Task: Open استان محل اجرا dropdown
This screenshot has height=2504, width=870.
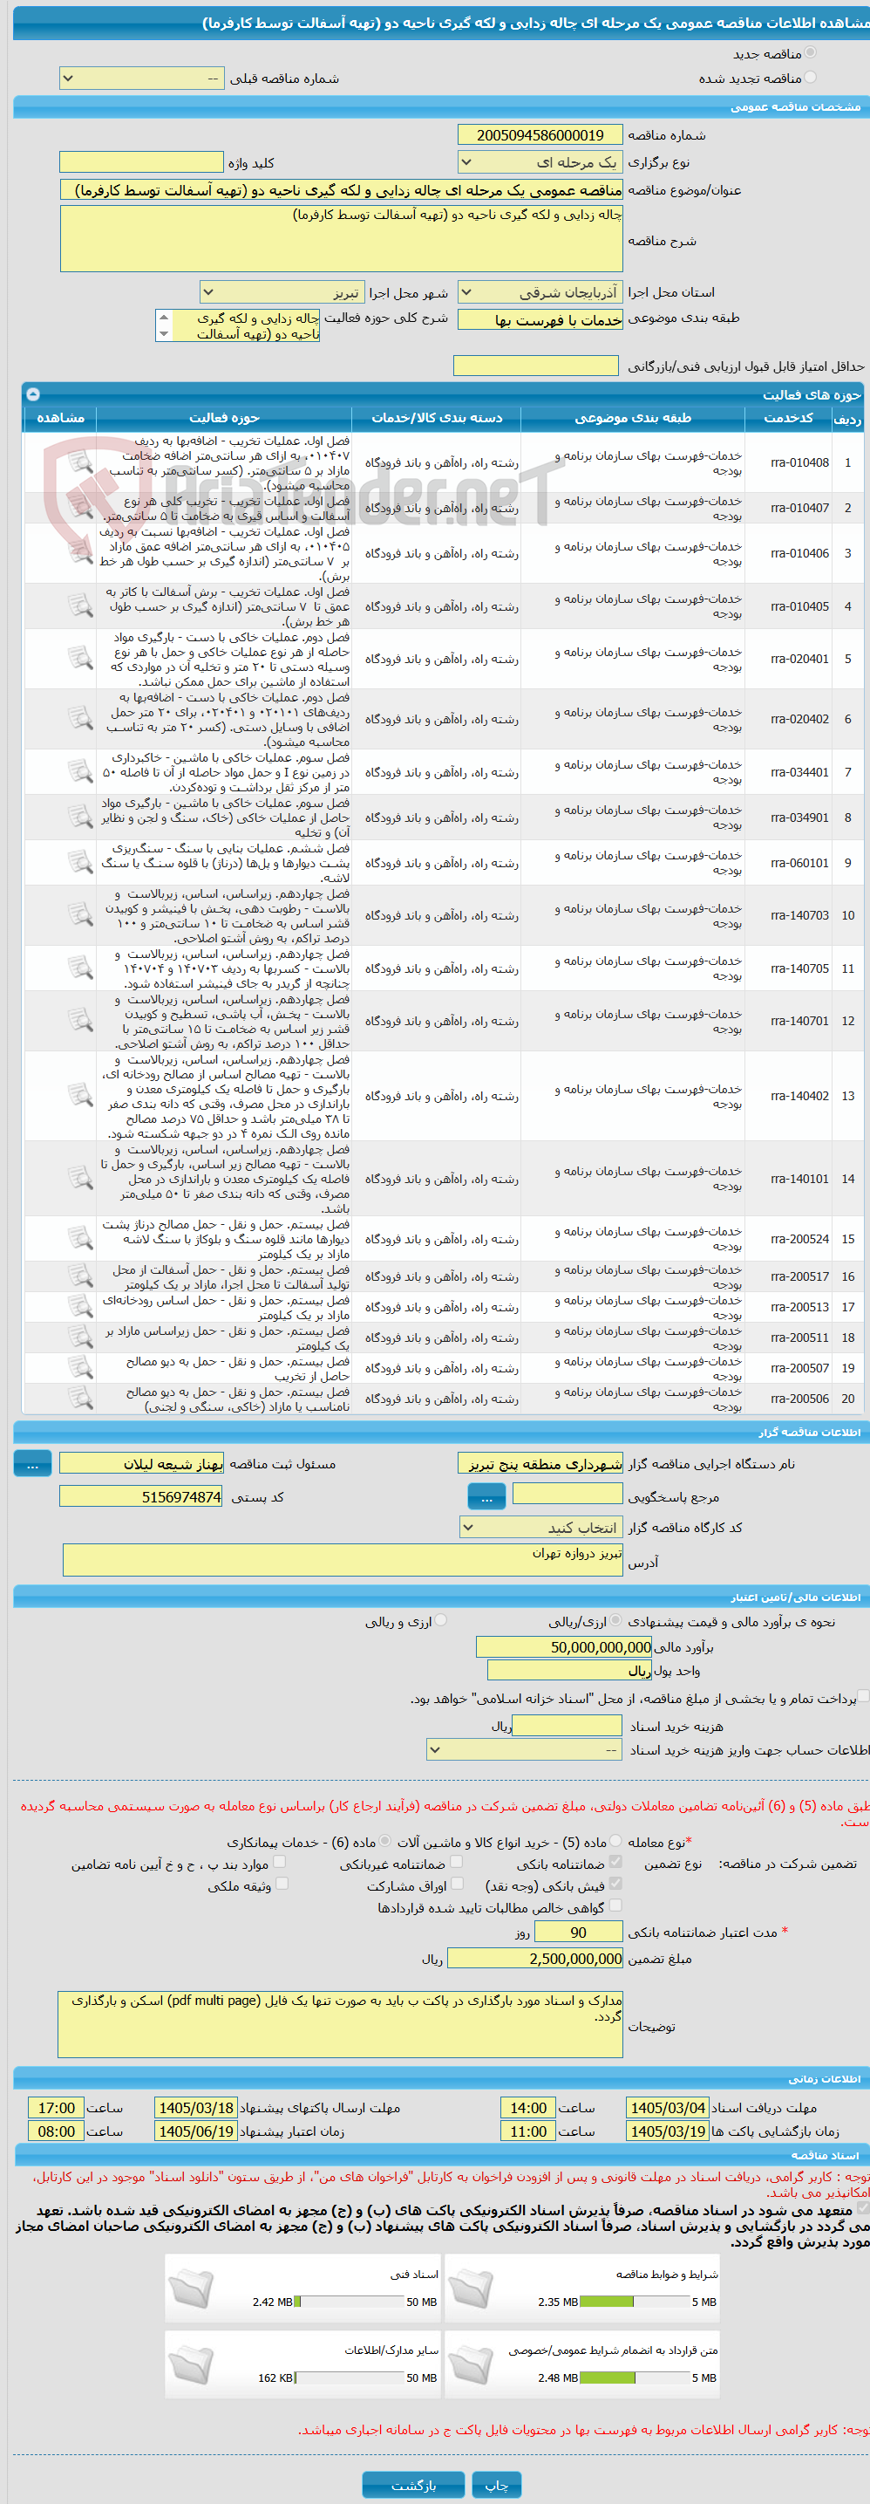Action: pos(540,291)
